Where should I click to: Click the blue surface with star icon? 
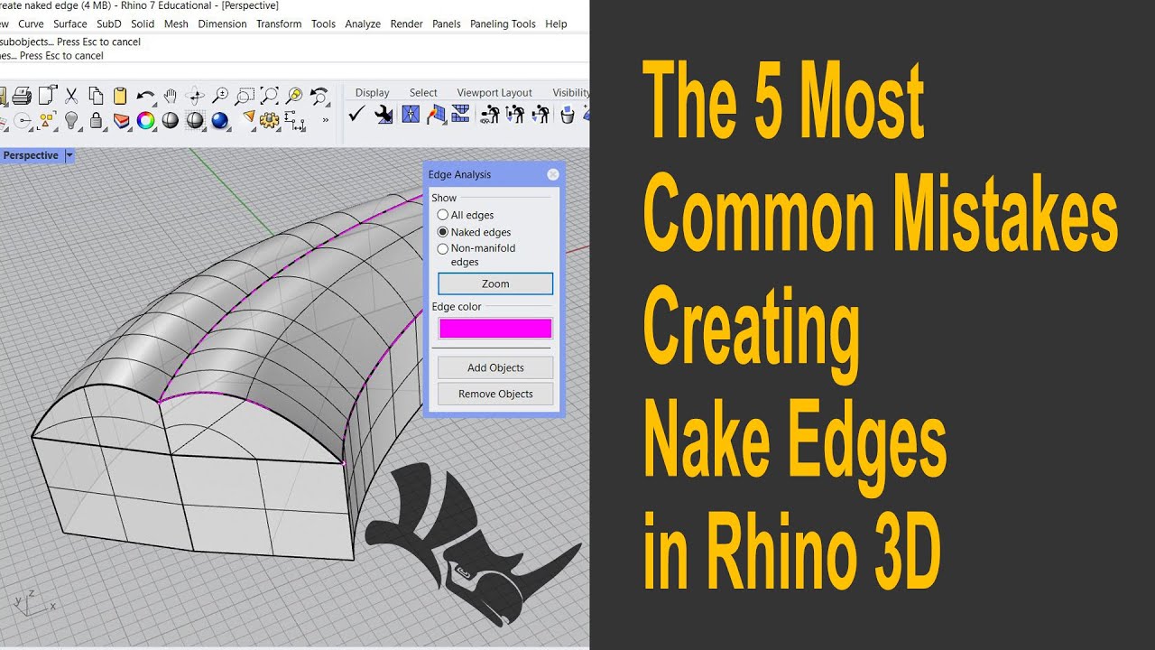click(411, 114)
